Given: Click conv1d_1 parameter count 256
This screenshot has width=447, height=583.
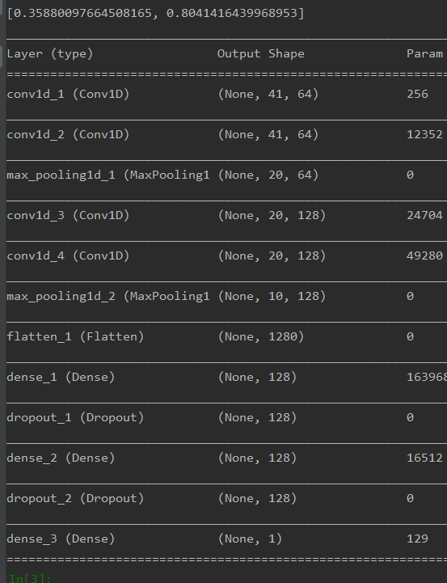Looking at the screenshot, I should point(417,94).
